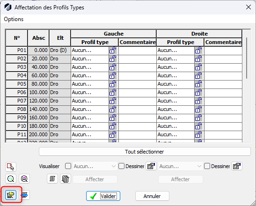Open the left Aucun profile dropdown
The width and height of the screenshot is (256, 206).
point(95,166)
